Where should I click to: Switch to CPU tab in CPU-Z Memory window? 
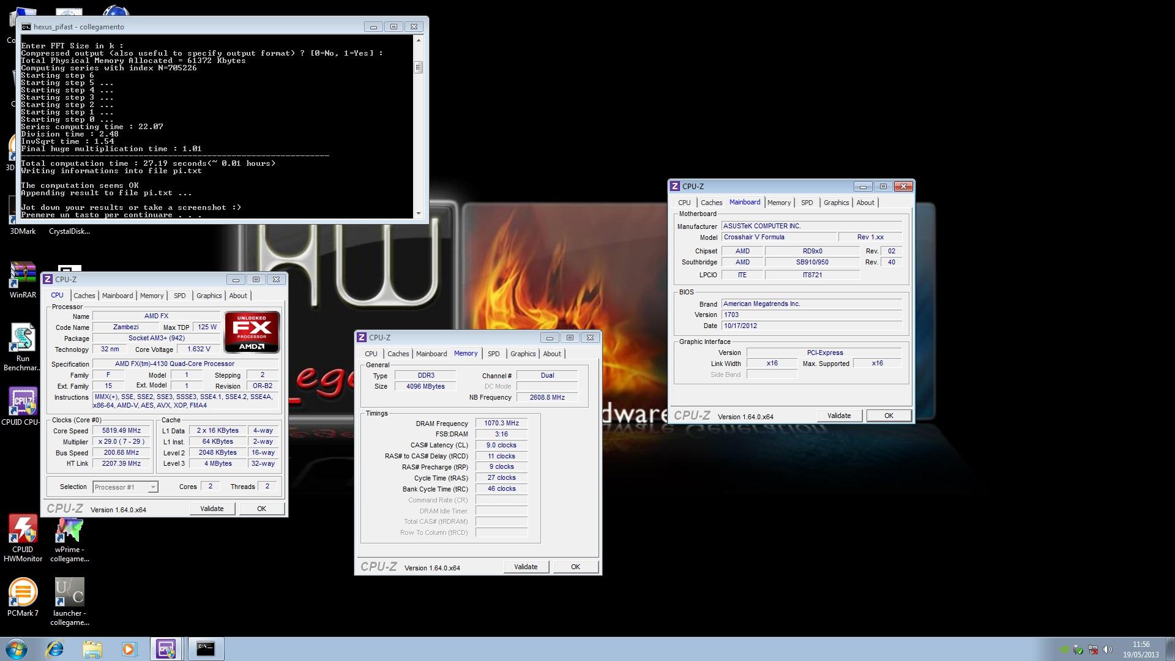(x=371, y=354)
